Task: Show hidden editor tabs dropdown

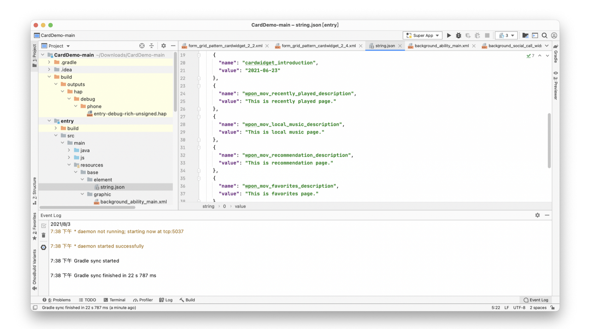Action: (x=547, y=46)
